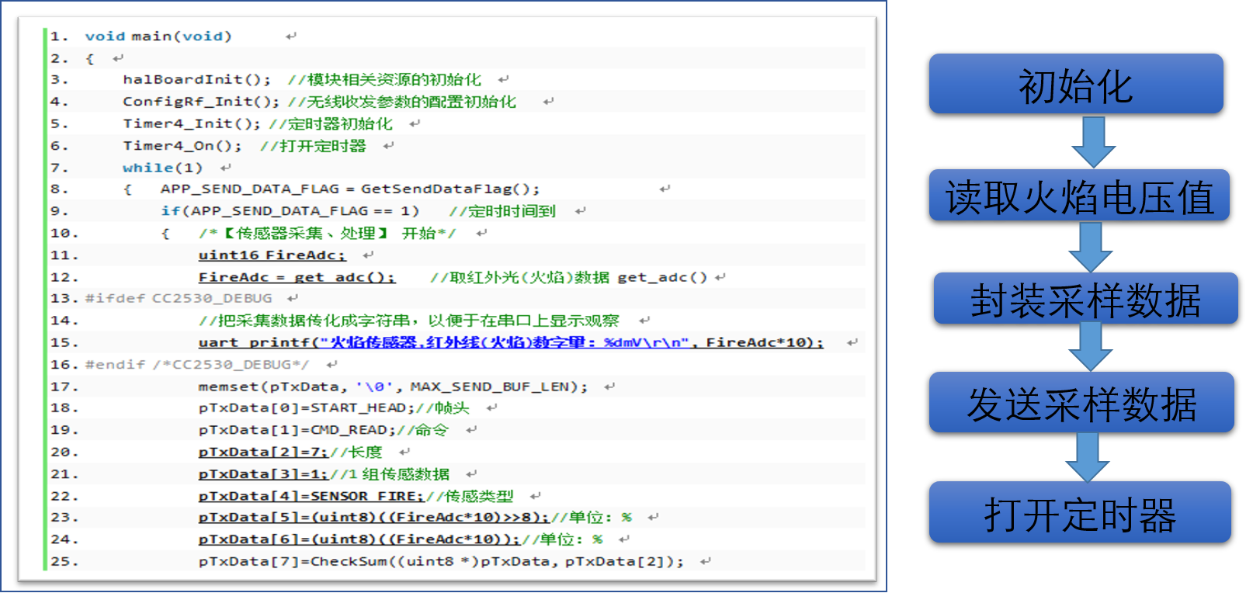This screenshot has width=1246, height=593.
Task: Click pTxData[7]=CheckSum code line
Action: (x=441, y=561)
